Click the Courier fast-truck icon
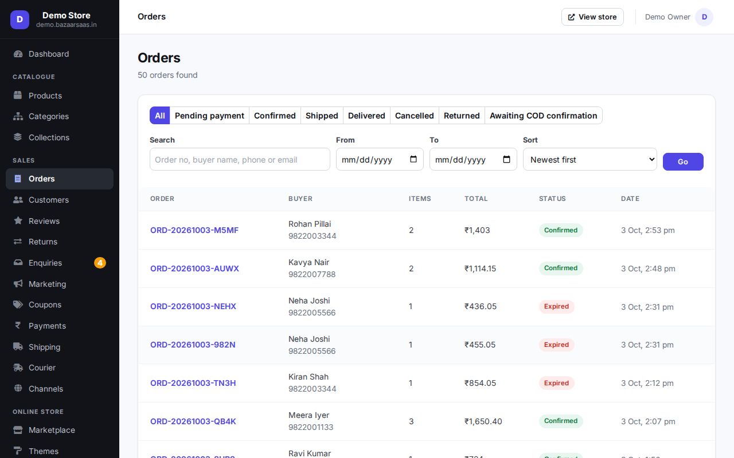This screenshot has height=458, width=734. [18, 368]
